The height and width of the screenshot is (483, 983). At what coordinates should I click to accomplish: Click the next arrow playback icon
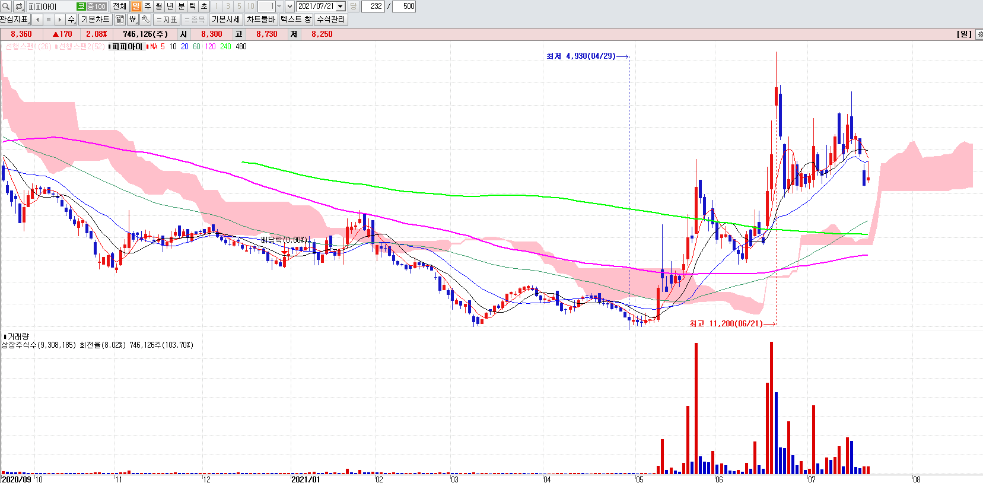click(x=59, y=20)
